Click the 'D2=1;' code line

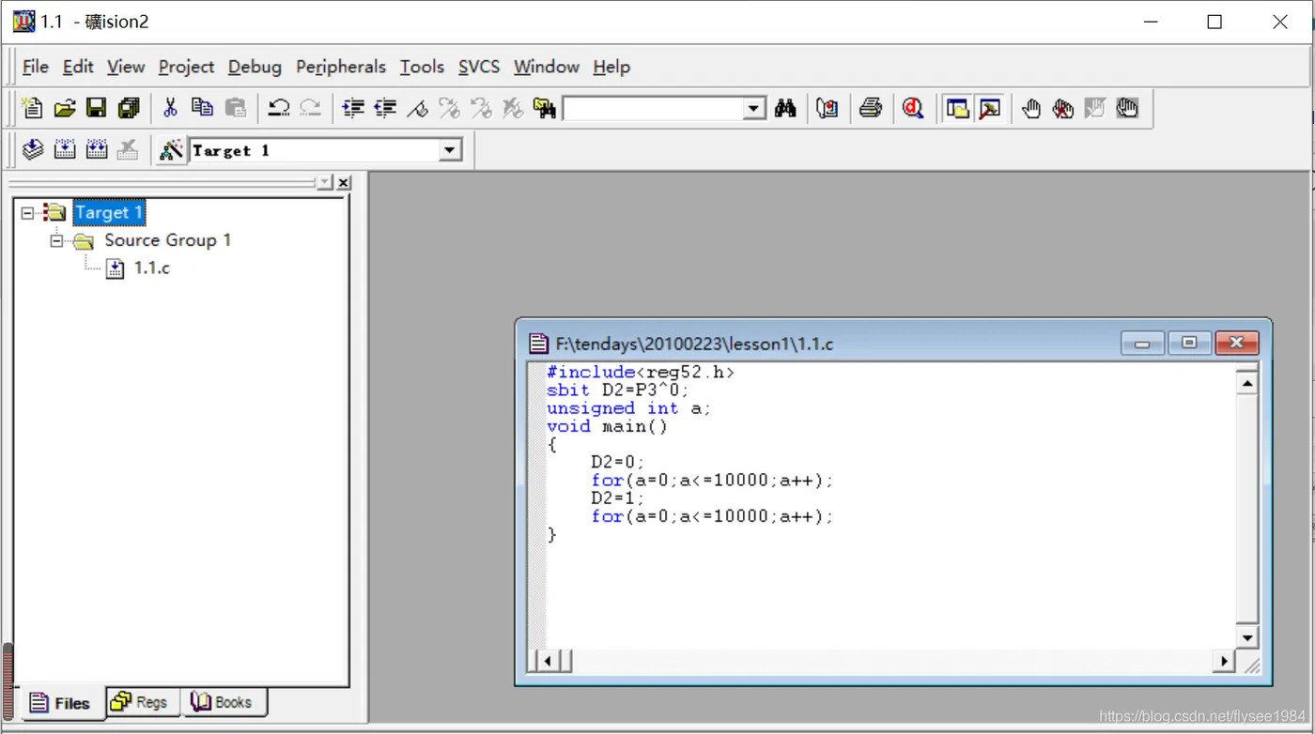click(618, 498)
